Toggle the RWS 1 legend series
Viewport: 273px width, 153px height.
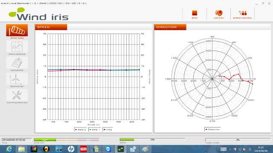coord(95,130)
